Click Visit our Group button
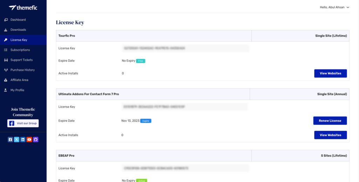The image size is (359, 182). 23,123
